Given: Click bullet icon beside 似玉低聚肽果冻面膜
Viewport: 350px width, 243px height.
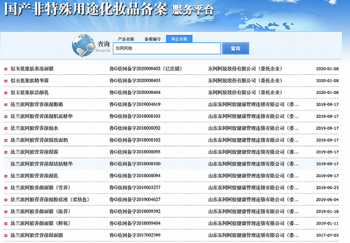Looking at the screenshot, I should coord(4,69).
